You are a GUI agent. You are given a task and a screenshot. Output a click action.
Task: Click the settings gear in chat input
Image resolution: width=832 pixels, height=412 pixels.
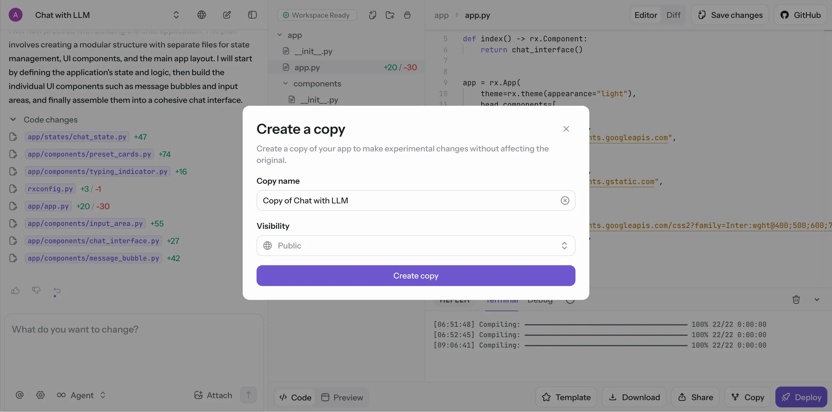pos(40,395)
